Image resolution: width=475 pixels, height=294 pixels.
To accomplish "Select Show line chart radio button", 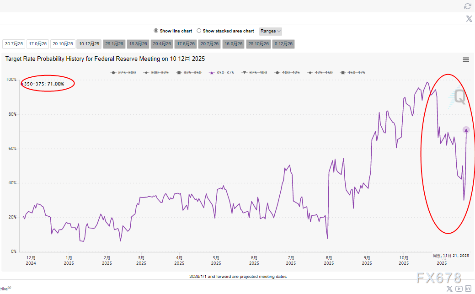I will click(156, 31).
